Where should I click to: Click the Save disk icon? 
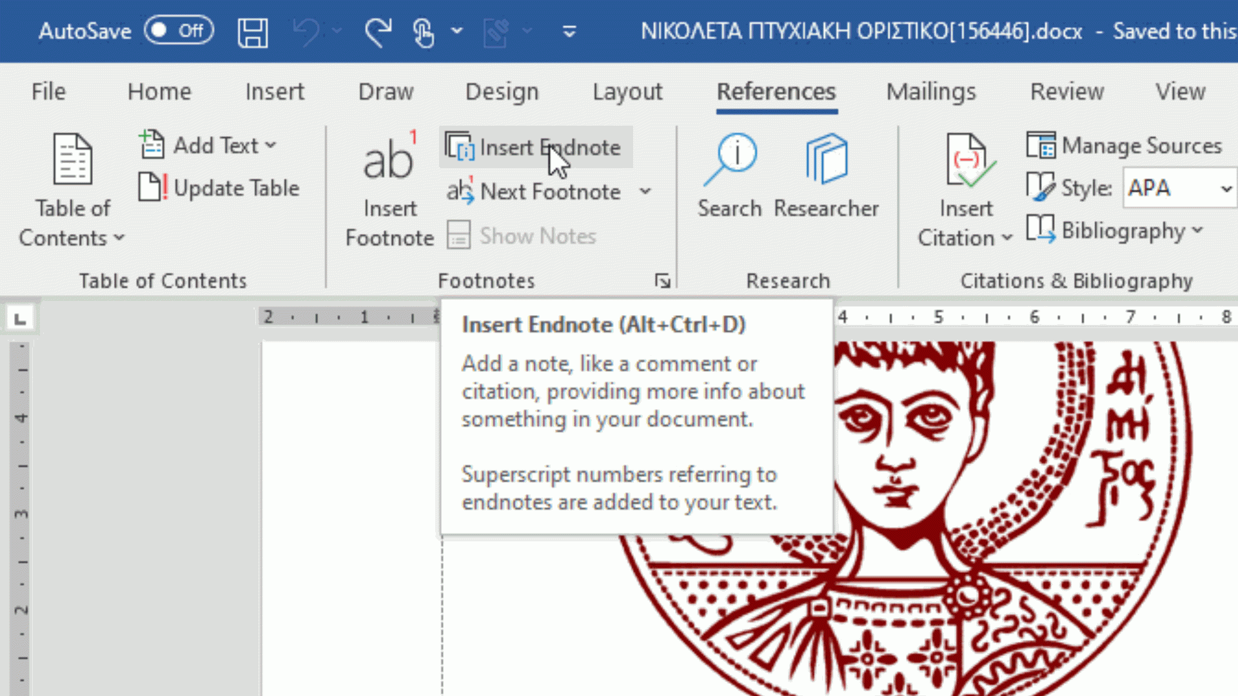[x=252, y=32]
